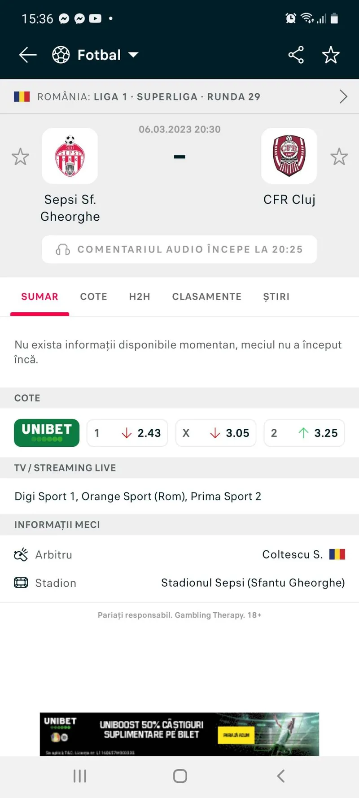
Task: Tap the football sport icon
Action: click(x=61, y=55)
